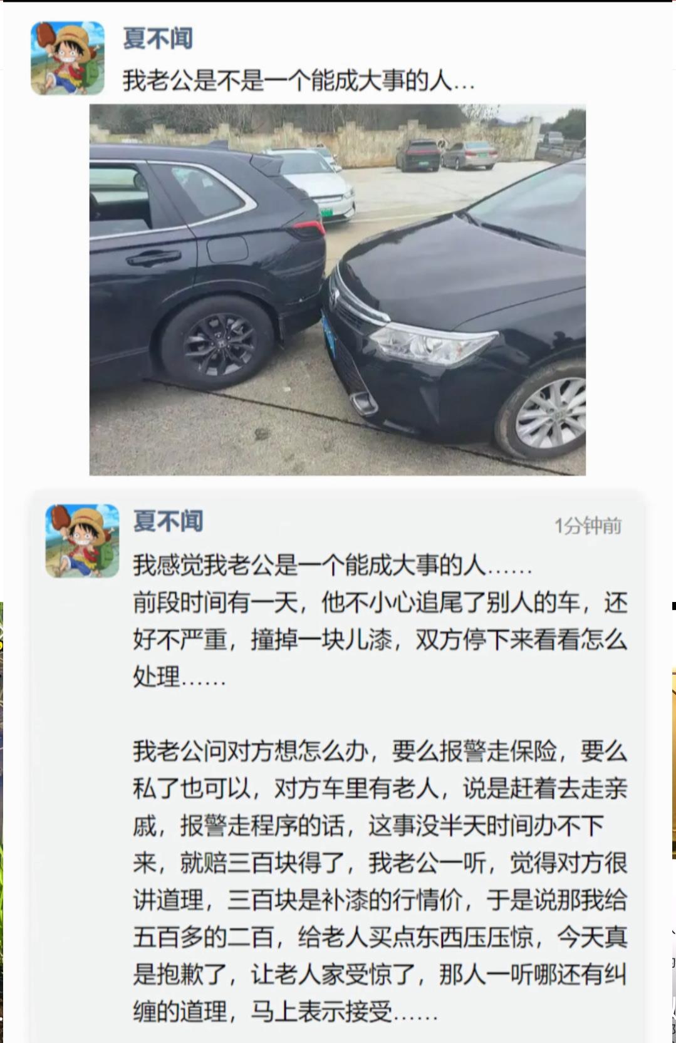This screenshot has height=1043, width=676.
Task: Click the sedan's headlight in the photo
Action: [431, 342]
